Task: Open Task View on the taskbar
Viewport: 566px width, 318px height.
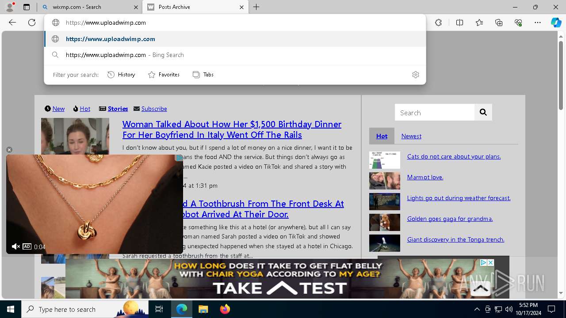Action: (x=159, y=309)
